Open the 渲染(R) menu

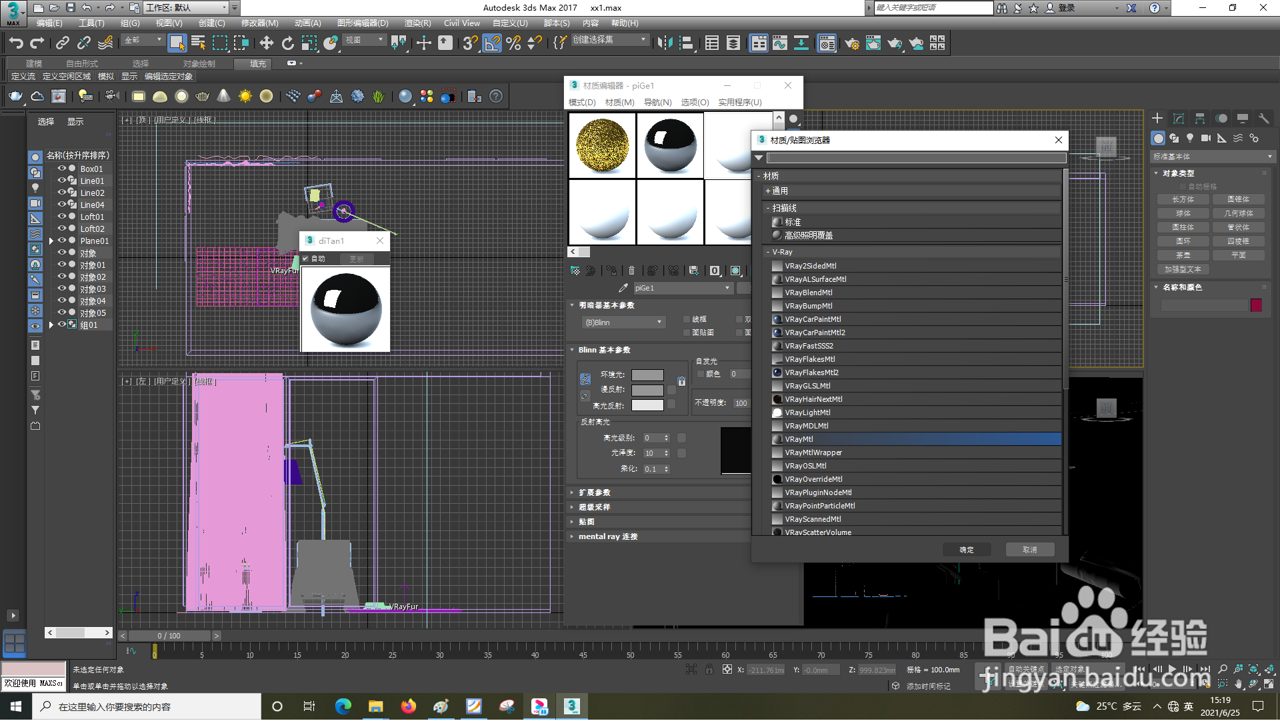coord(417,23)
